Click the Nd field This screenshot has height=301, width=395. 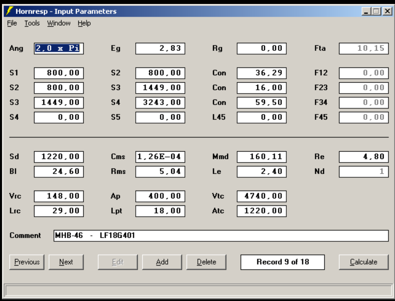point(364,171)
